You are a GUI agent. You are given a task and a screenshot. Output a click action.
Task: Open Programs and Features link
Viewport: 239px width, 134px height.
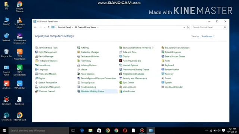pyautogui.click(x=133, y=74)
